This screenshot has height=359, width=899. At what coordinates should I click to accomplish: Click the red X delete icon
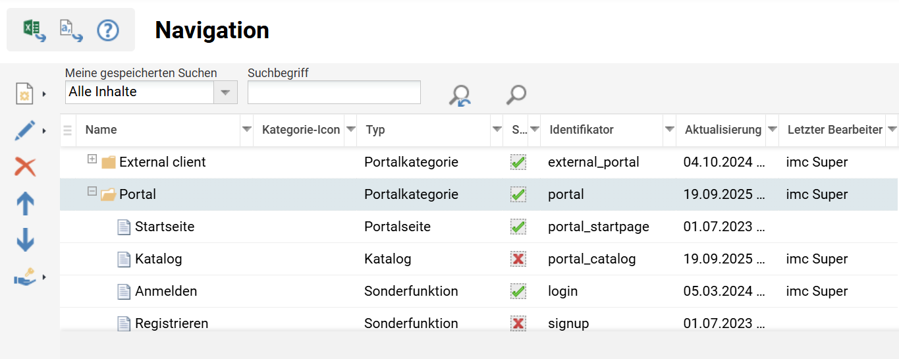pyautogui.click(x=25, y=167)
